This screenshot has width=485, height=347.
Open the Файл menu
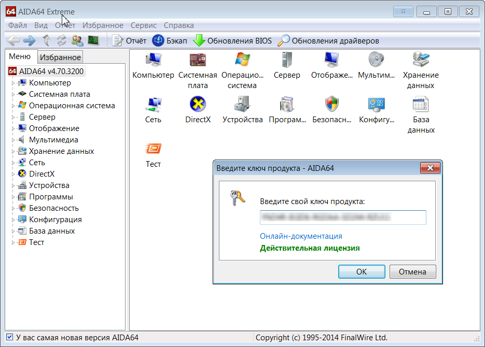click(17, 25)
